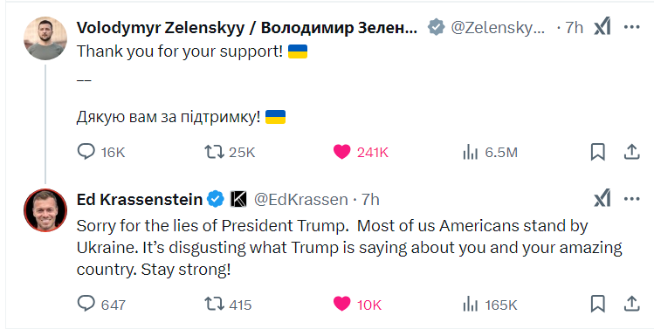This screenshot has height=329, width=654.
Task: Share Ed Krassenstein's reply
Action: (x=631, y=304)
